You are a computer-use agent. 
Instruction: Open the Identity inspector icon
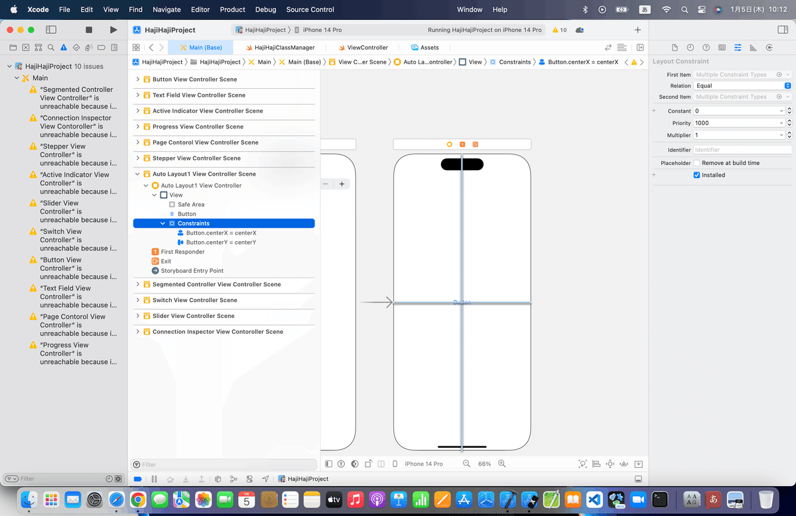722,48
